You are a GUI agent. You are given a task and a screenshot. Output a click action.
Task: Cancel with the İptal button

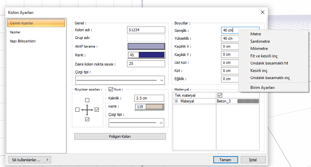pos(253,160)
